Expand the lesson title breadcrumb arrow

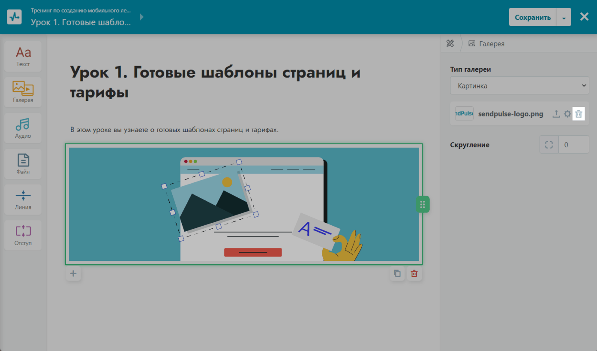pyautogui.click(x=142, y=17)
